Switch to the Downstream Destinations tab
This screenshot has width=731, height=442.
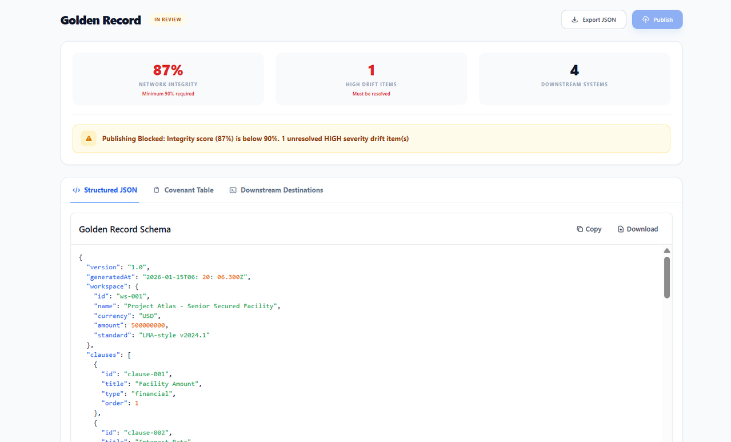[276, 190]
